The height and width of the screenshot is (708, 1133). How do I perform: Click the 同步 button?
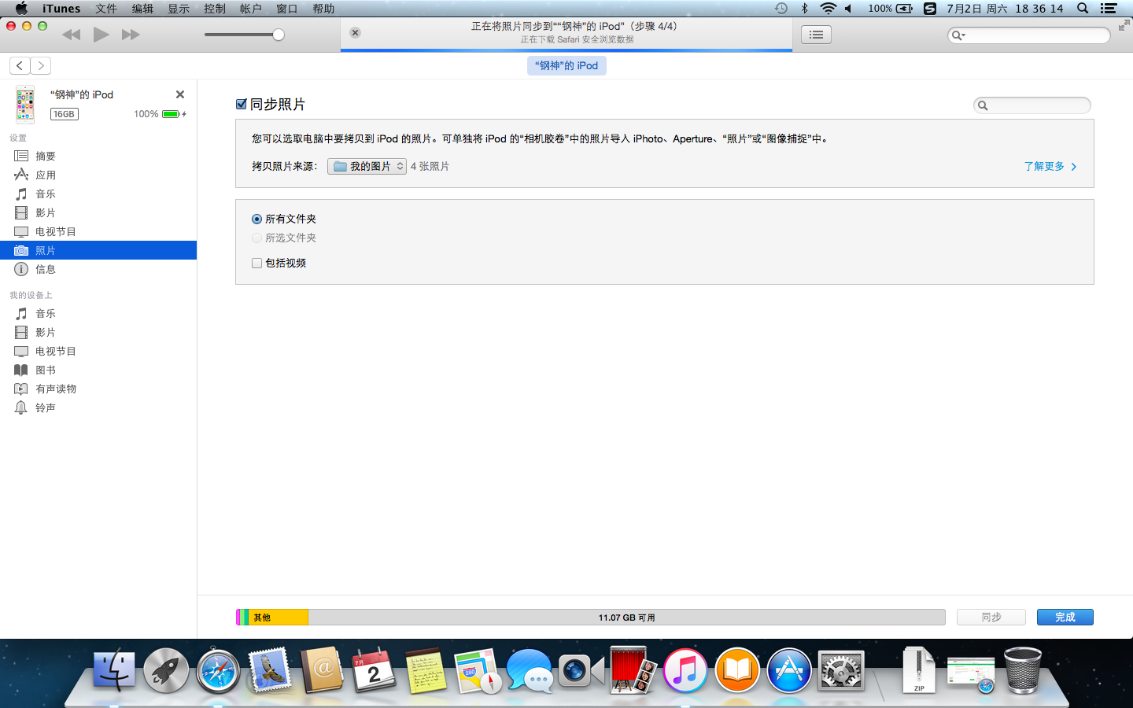tap(991, 617)
